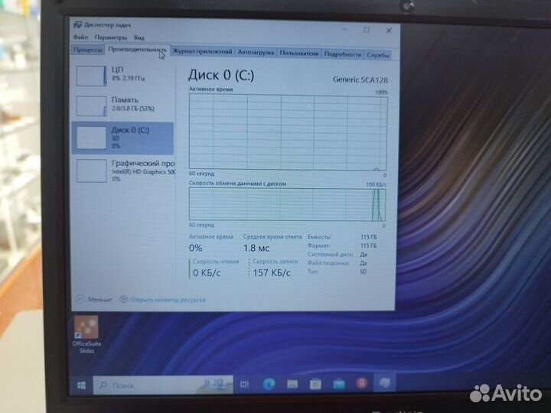
Task: Open the Mail app on the taskbar
Action: (339, 384)
